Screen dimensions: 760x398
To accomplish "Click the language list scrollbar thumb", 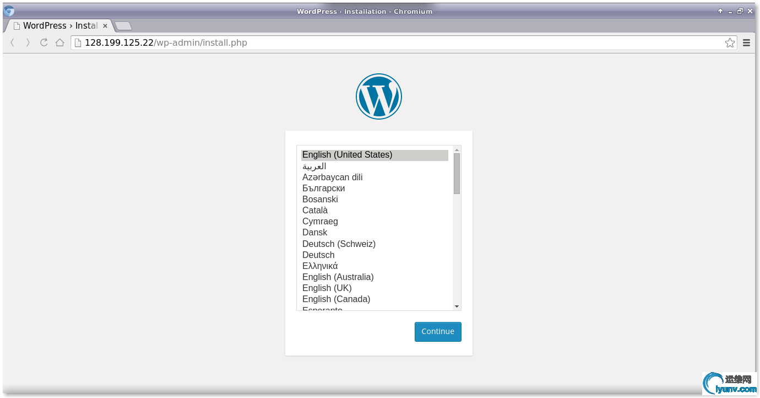I will 457,174.
